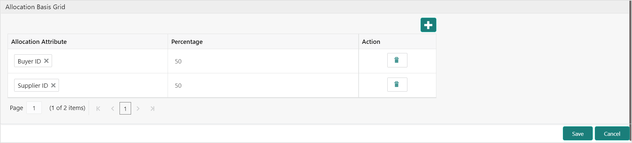Click the green plus add row icon
The height and width of the screenshot is (143, 632).
[428, 25]
